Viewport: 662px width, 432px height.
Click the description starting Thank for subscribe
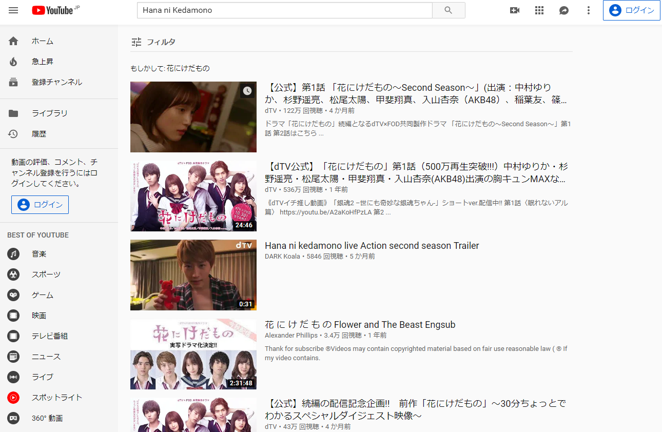[416, 354]
